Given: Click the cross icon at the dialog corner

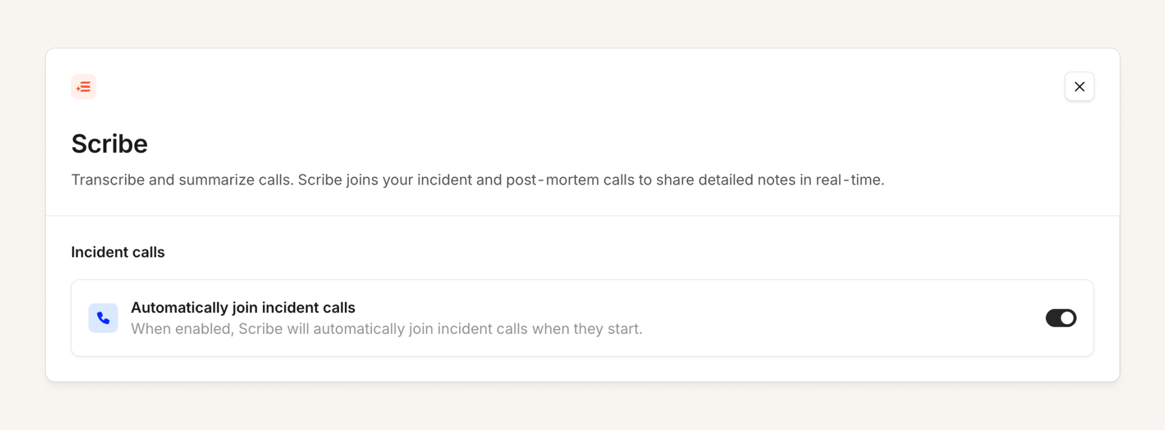Looking at the screenshot, I should (1080, 87).
